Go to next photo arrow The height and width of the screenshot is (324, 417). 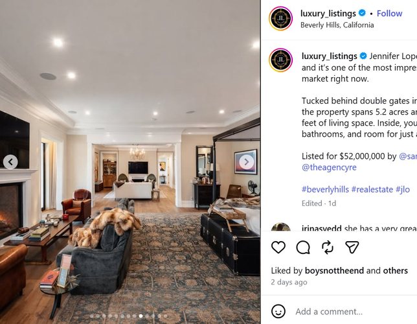pyautogui.click(x=246, y=162)
